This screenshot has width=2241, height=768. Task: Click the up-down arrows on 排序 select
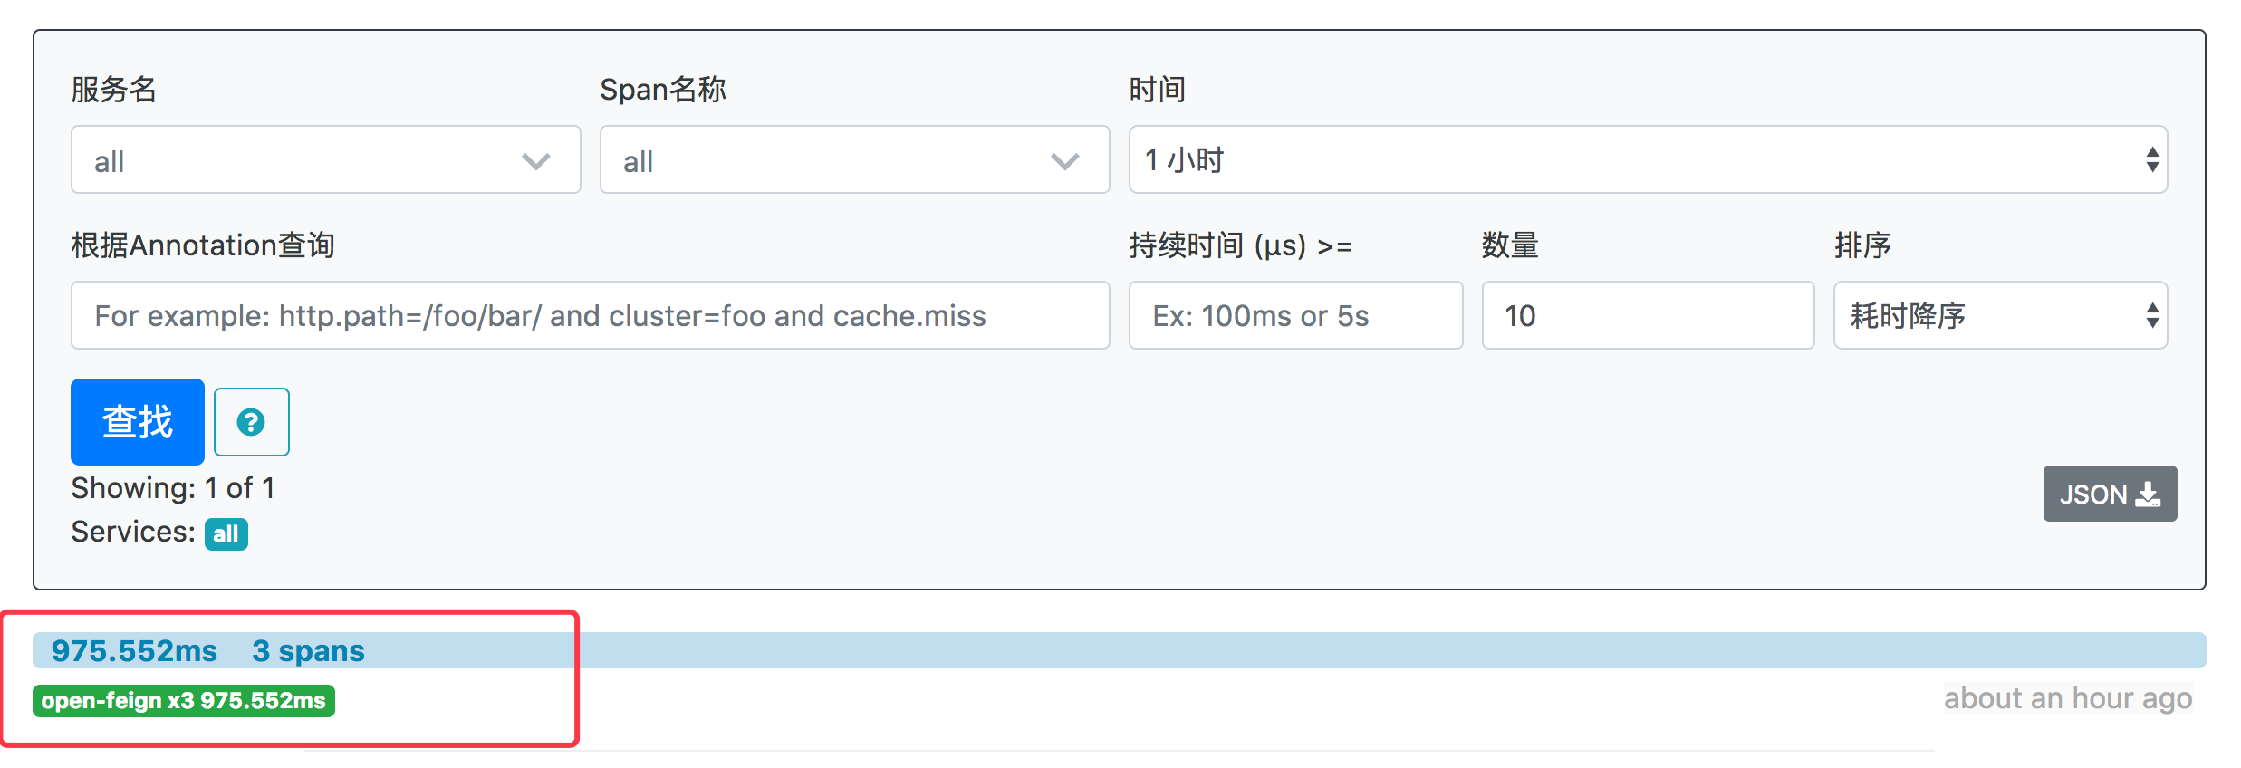pyautogui.click(x=2152, y=316)
